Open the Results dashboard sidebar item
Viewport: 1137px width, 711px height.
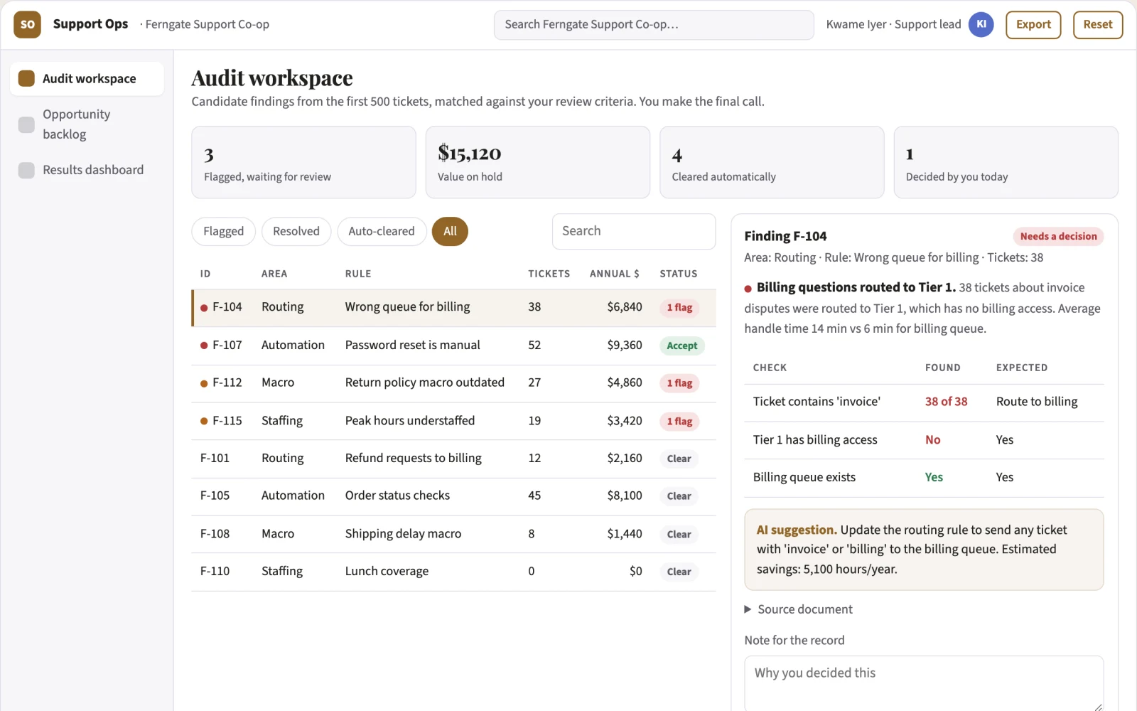click(x=87, y=170)
